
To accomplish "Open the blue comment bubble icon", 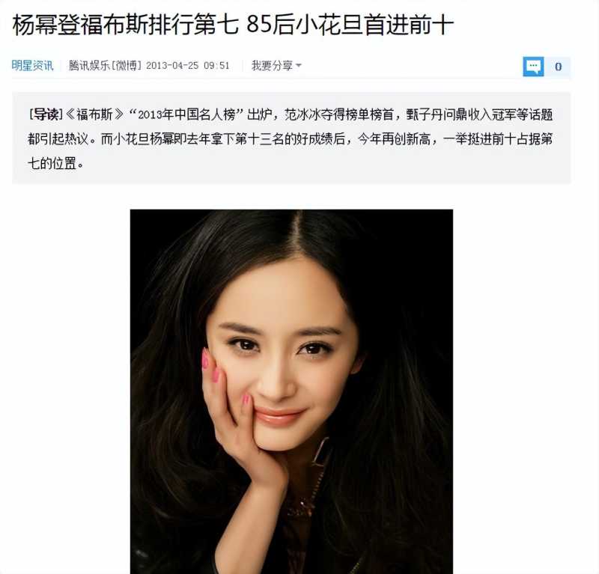I will point(533,67).
